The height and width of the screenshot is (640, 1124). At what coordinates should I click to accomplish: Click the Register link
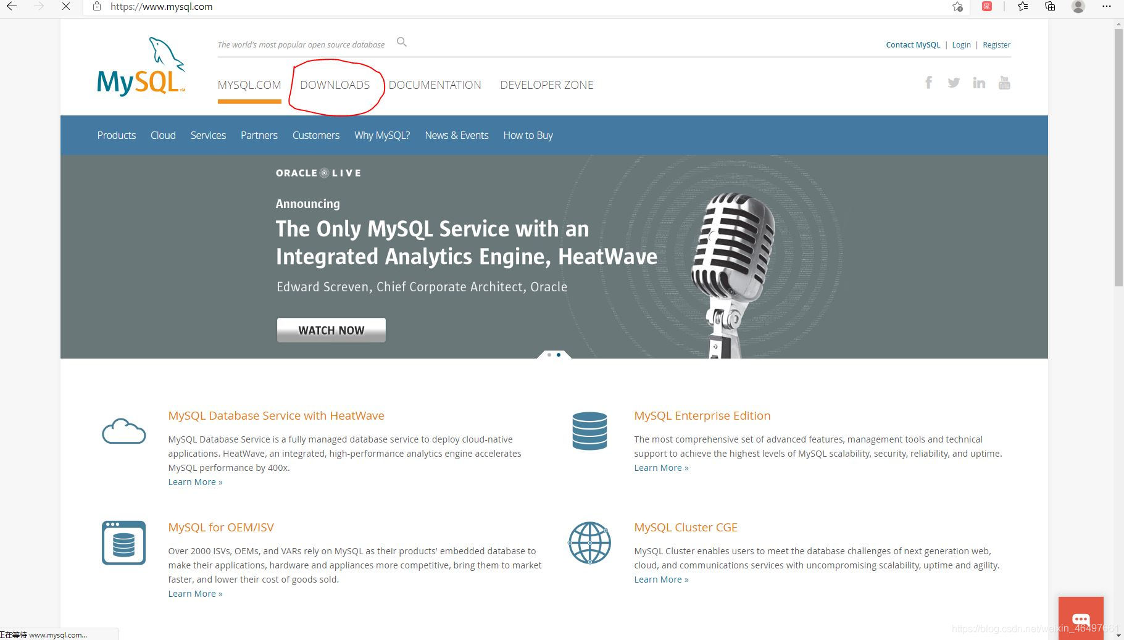(996, 44)
